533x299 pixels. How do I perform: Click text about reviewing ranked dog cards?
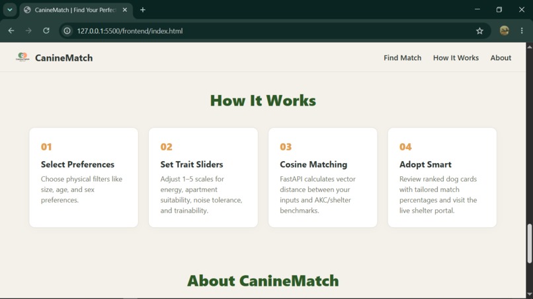[x=438, y=195]
